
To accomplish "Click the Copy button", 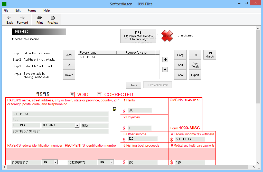I will (x=180, y=55).
